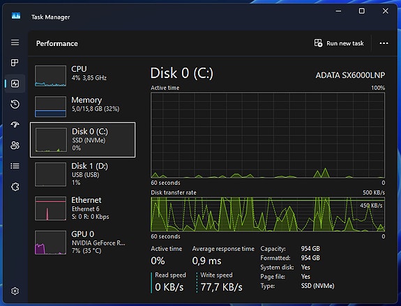The image size is (401, 306).
Task: Open the hamburger navigation menu
Action: [x=15, y=43]
